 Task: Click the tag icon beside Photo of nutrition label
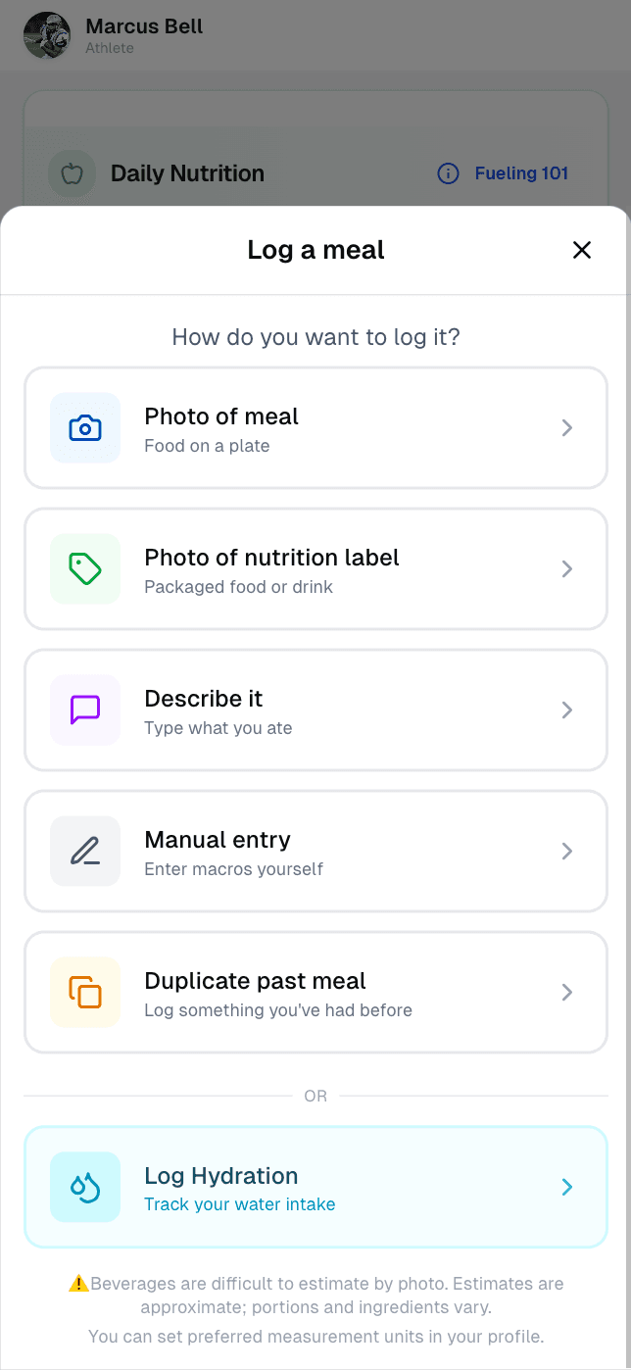point(85,569)
